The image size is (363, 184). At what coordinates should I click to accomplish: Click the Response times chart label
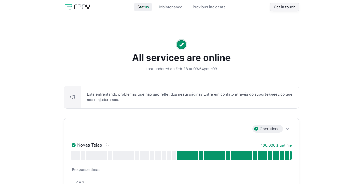[86, 170]
